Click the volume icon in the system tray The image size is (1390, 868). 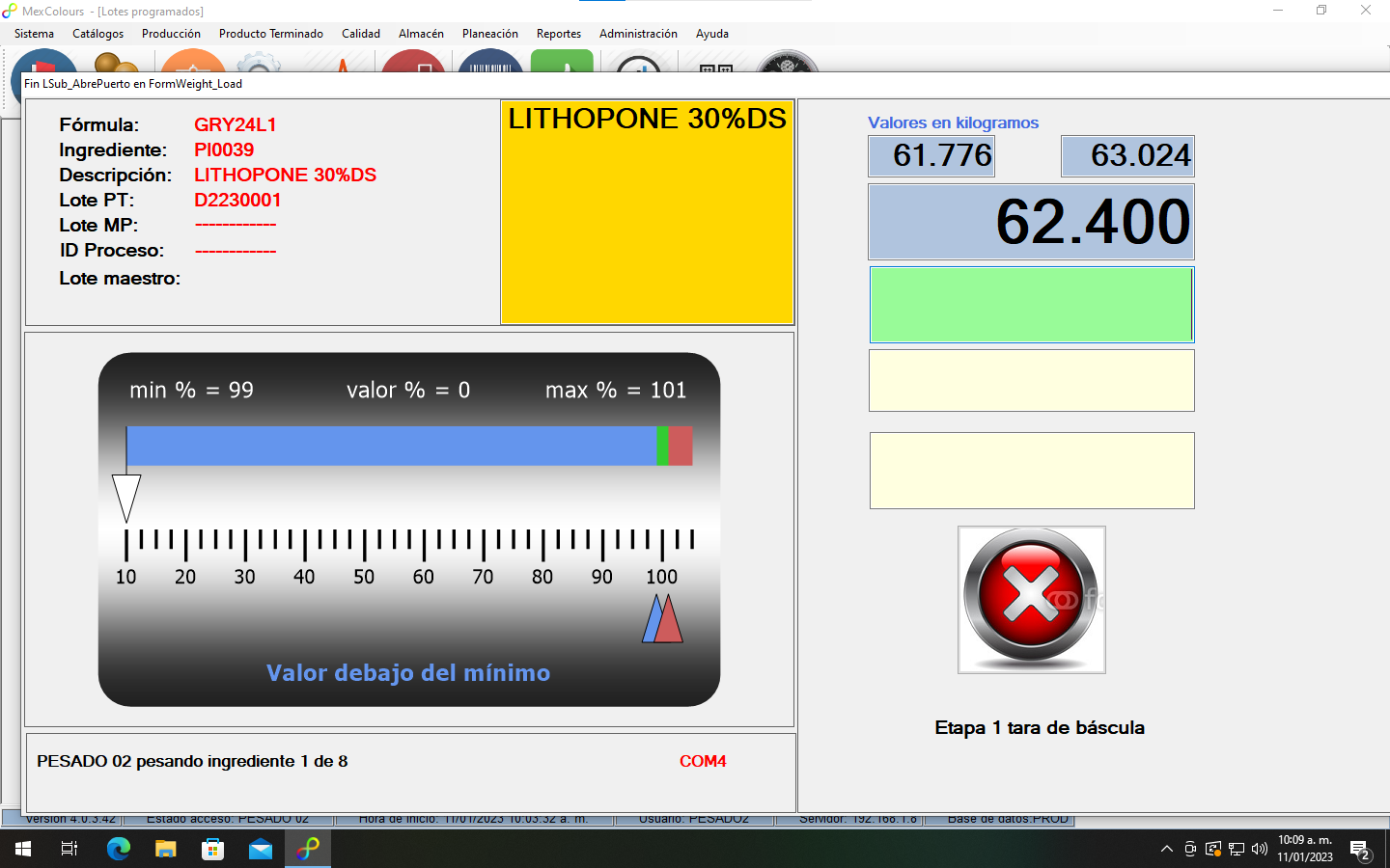coord(1260,849)
